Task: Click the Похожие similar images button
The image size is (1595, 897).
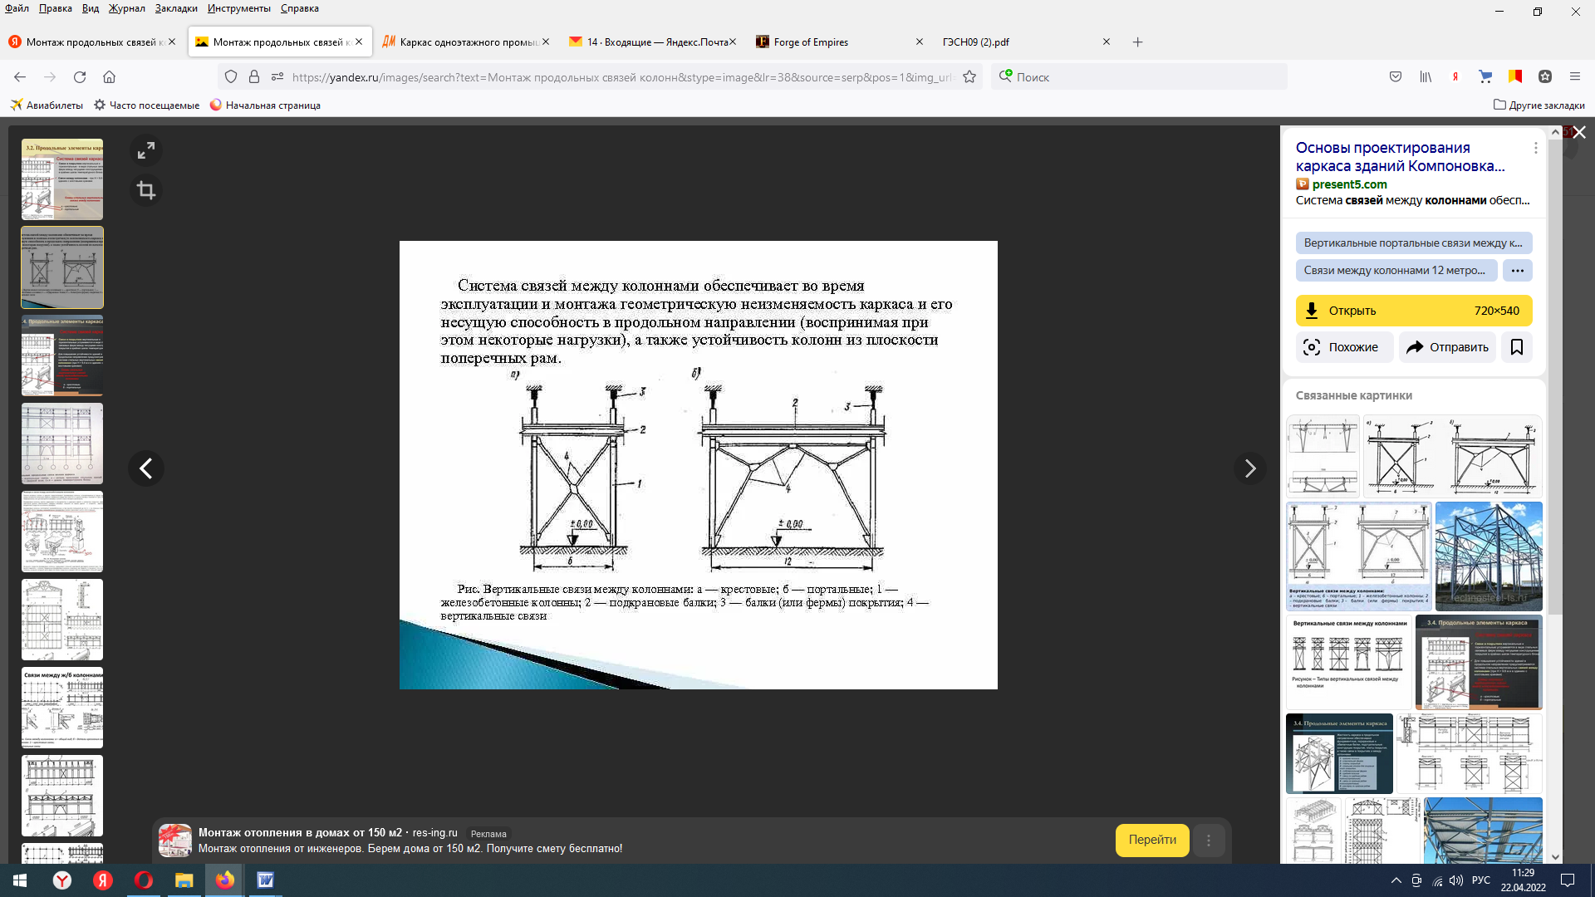Action: click(1344, 347)
